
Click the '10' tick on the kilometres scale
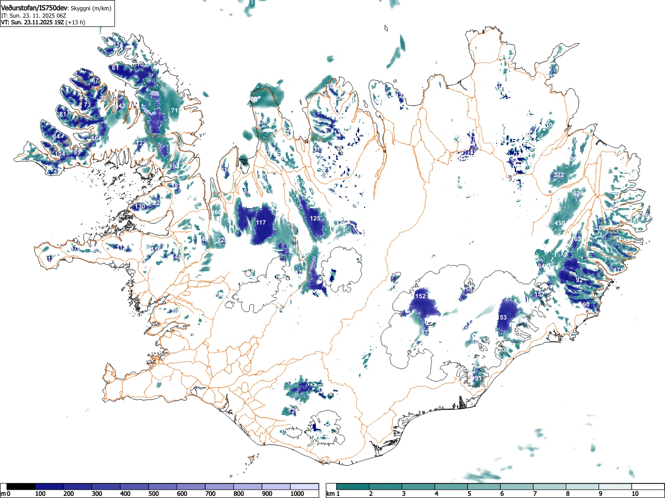pyautogui.click(x=635, y=494)
